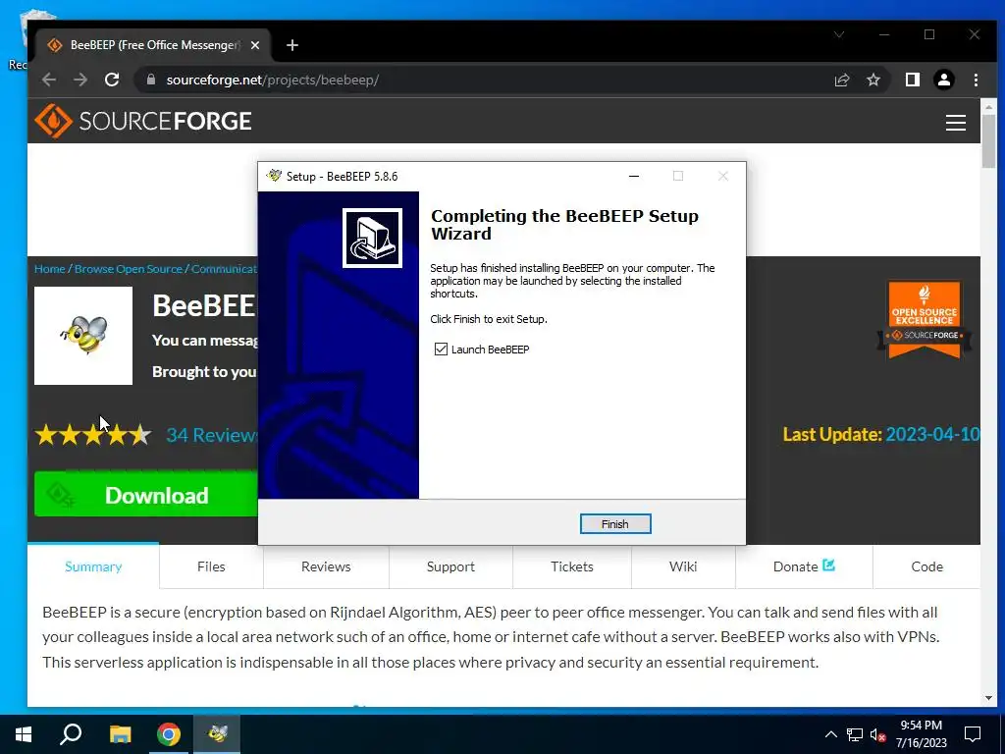Click the installer computer graphic in wizard
This screenshot has width=1005, height=754.
(x=372, y=238)
